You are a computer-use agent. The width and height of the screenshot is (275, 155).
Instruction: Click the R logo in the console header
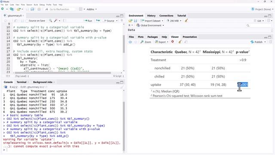6,87
